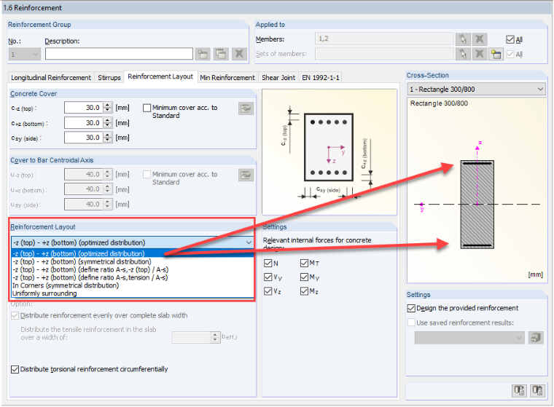Screen dimensions: 554x407
Task: Open standard settings for concrete cover
Action: coord(246,108)
